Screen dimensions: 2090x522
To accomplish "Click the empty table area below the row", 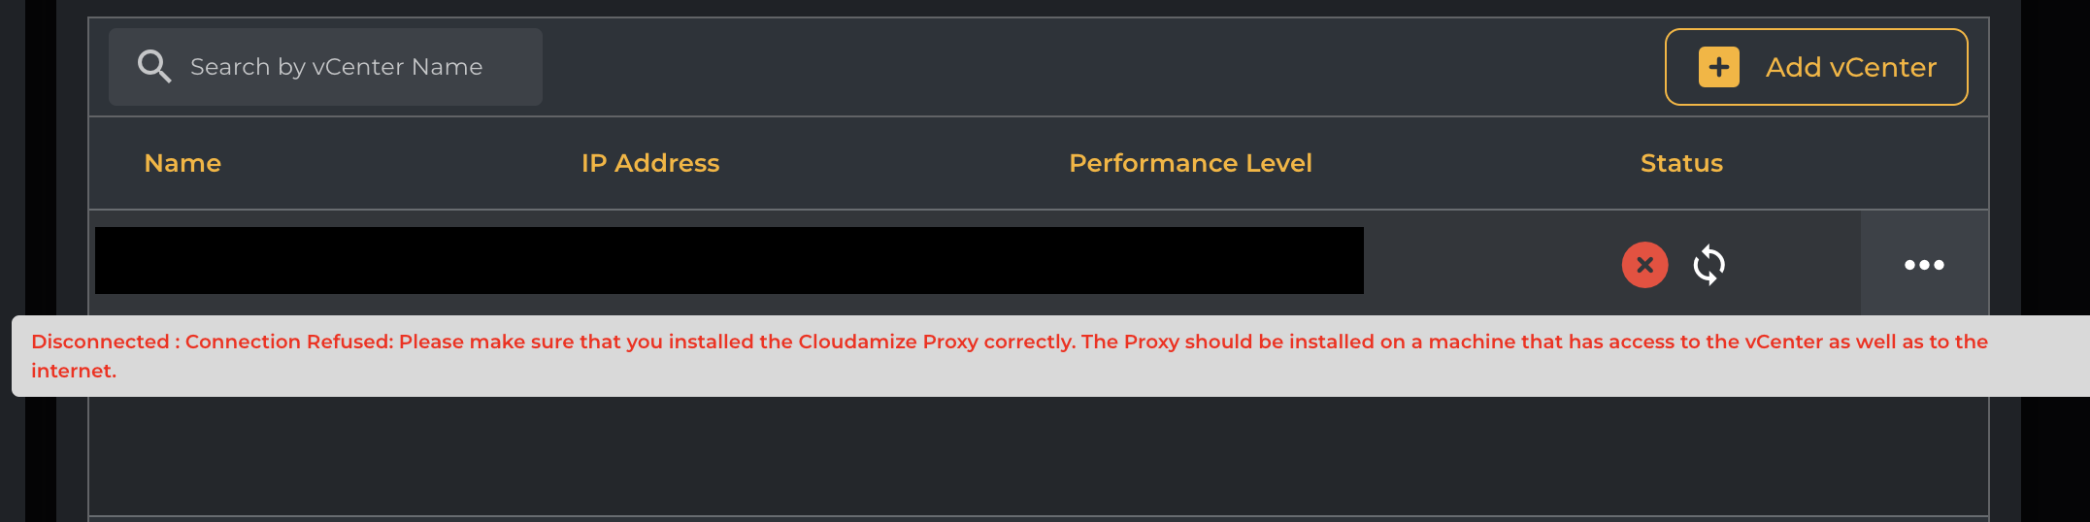I will click(x=1037, y=456).
